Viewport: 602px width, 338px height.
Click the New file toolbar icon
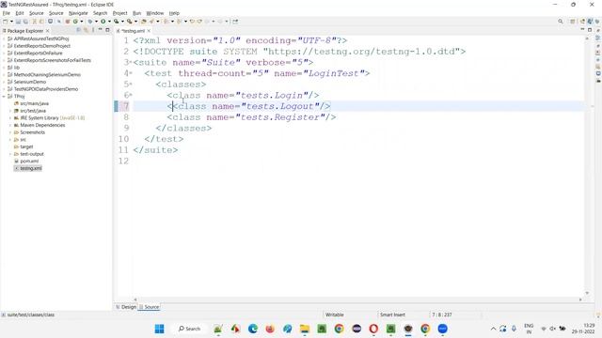[x=6, y=22]
